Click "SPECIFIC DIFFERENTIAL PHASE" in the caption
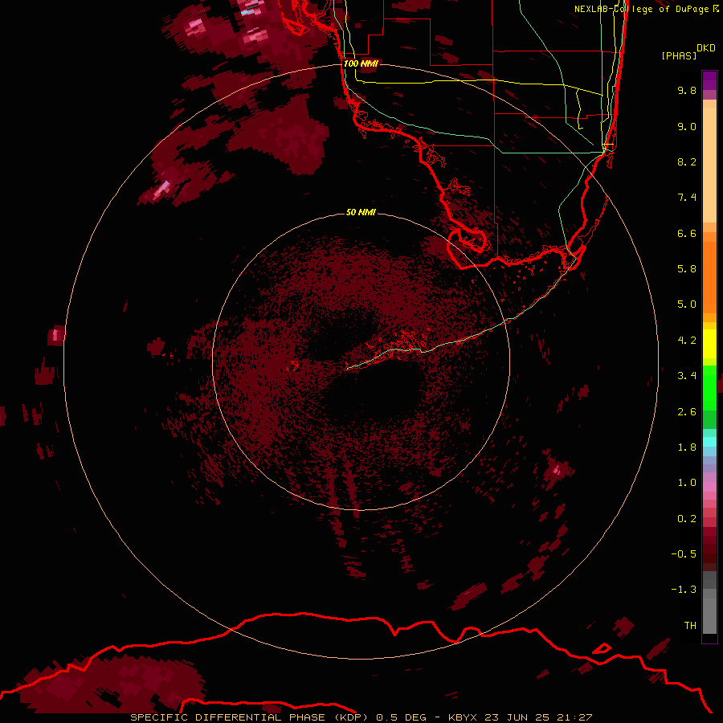Image resolution: width=723 pixels, height=723 pixels. [x=227, y=717]
